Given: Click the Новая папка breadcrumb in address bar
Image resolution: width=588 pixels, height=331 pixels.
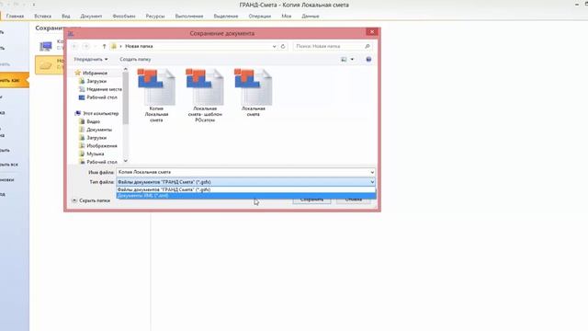Looking at the screenshot, I should 139,46.
